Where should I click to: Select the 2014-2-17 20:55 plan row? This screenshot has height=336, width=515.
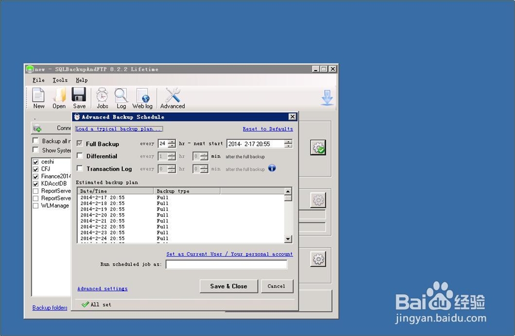click(181, 197)
